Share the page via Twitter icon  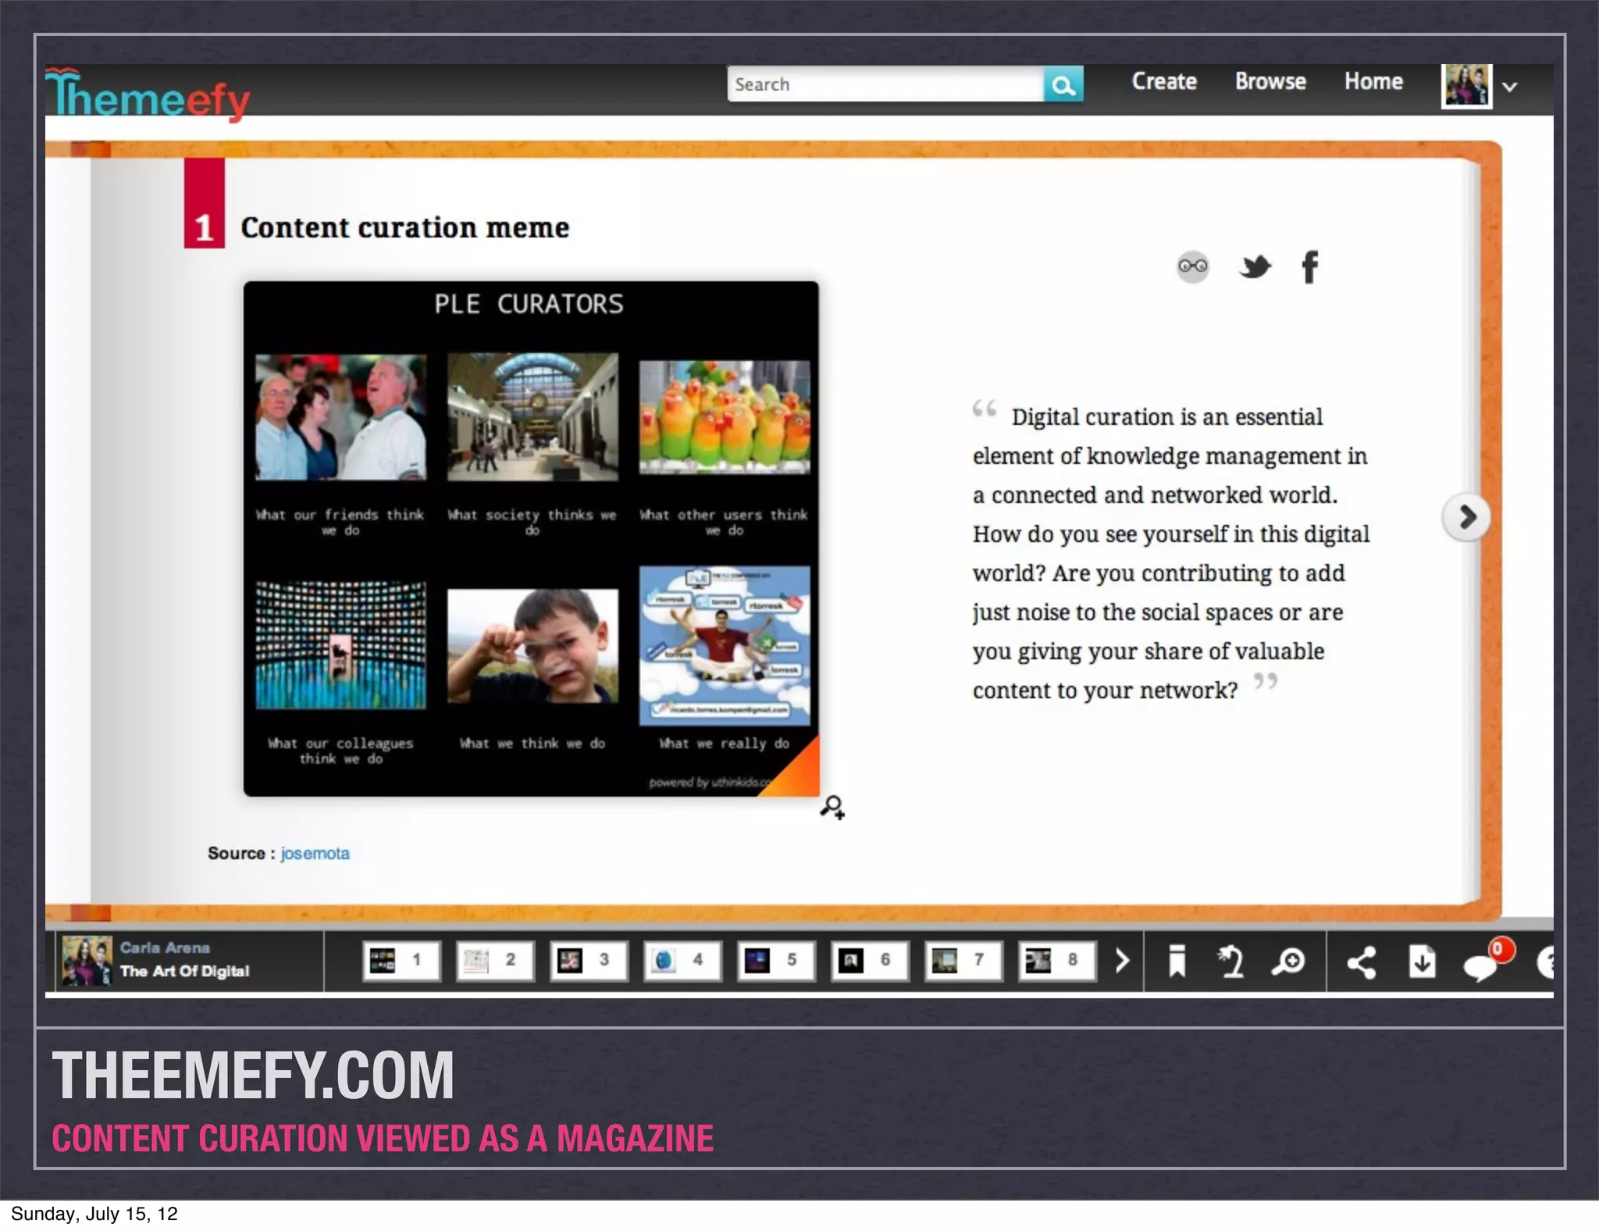1255,267
